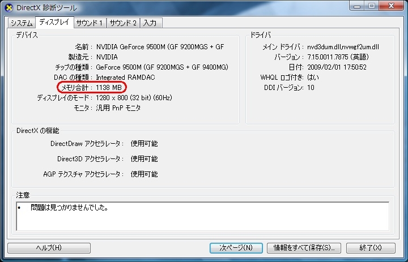
Task: Click the device name NVIDIA GeForce 9500M value
Action: tap(160, 47)
